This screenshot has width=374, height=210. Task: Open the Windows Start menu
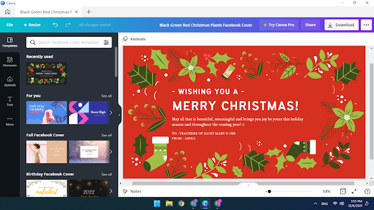157,204
